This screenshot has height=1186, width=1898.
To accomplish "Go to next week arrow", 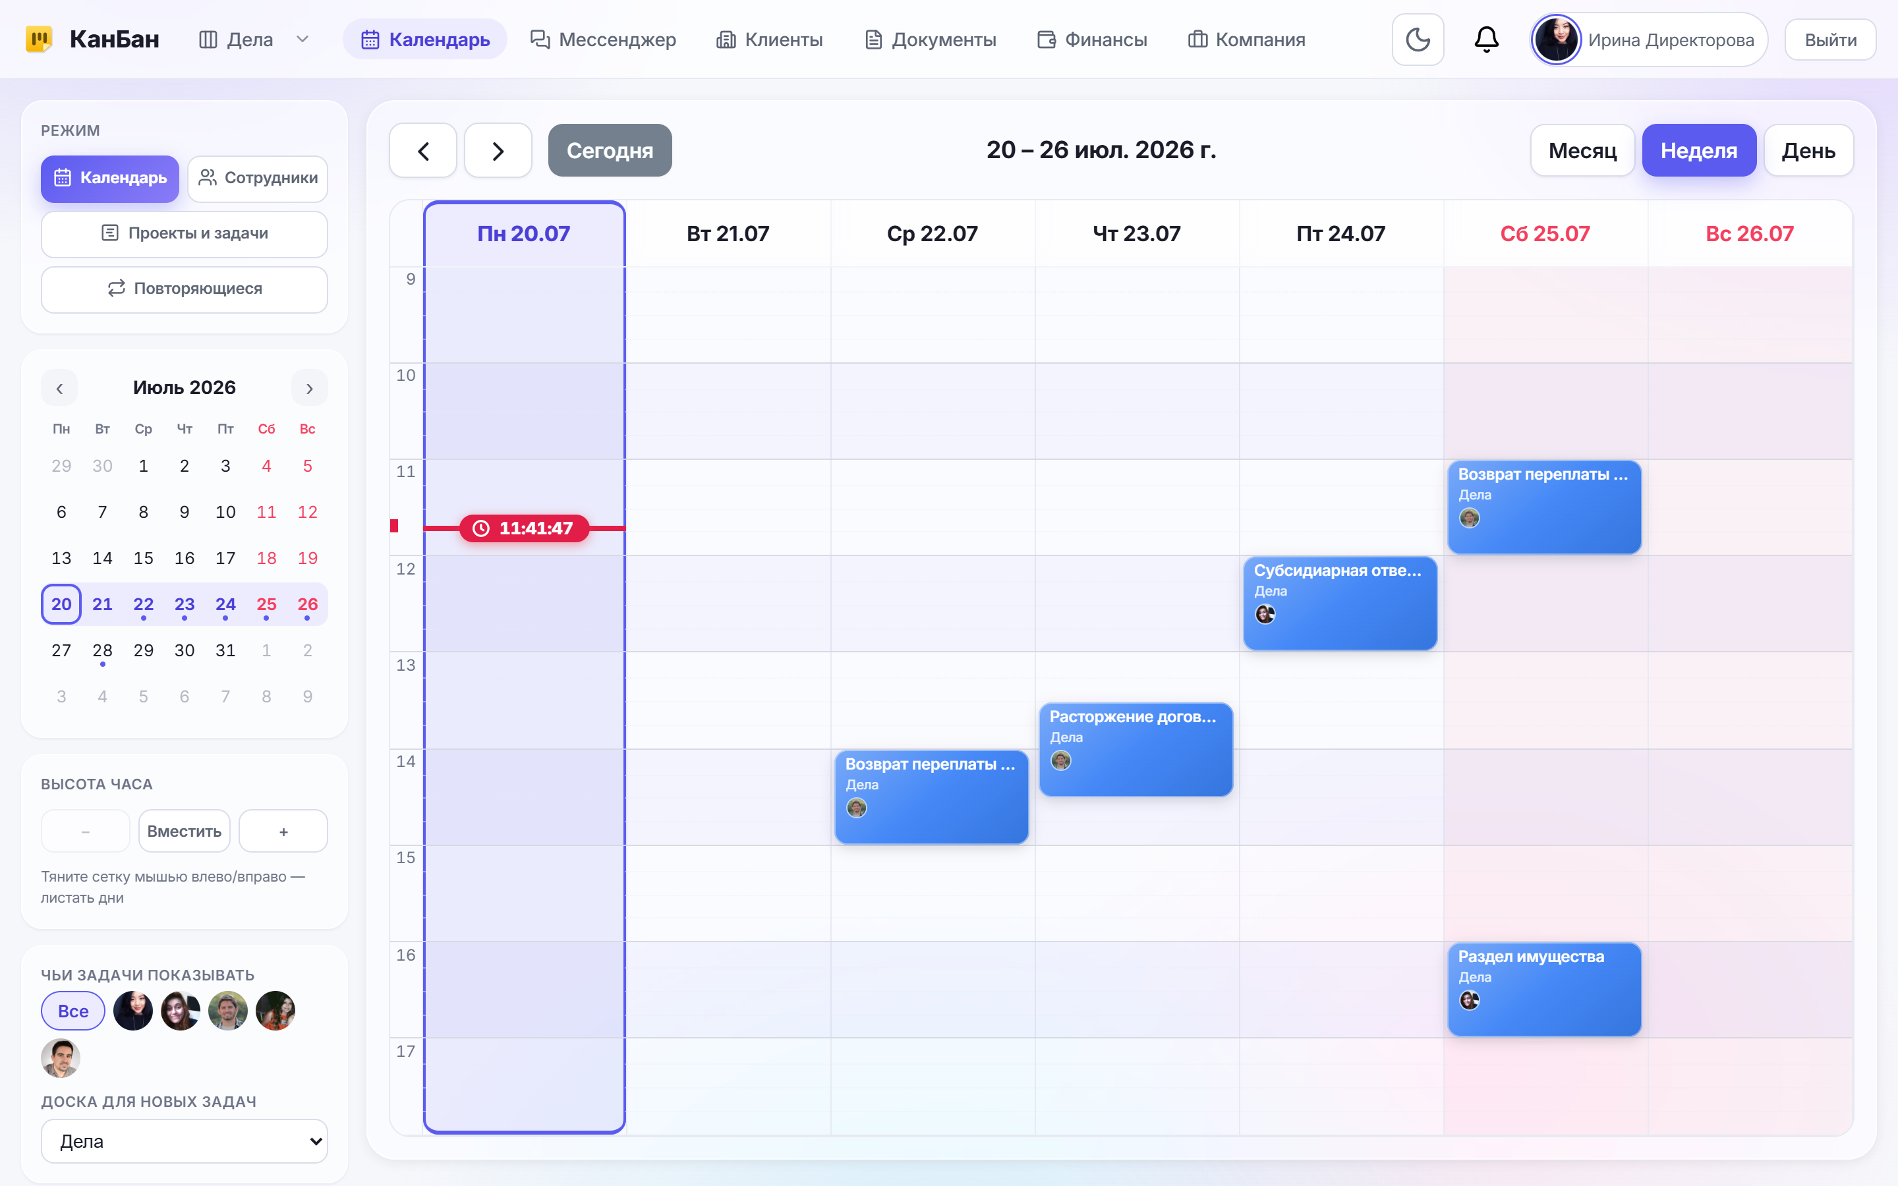I will pos(498,150).
